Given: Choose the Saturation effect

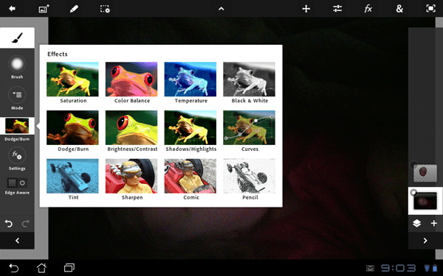Looking at the screenshot, I should click(x=72, y=82).
